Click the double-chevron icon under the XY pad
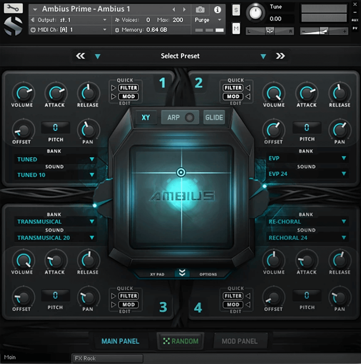The height and width of the screenshot is (364, 361). click(x=182, y=273)
